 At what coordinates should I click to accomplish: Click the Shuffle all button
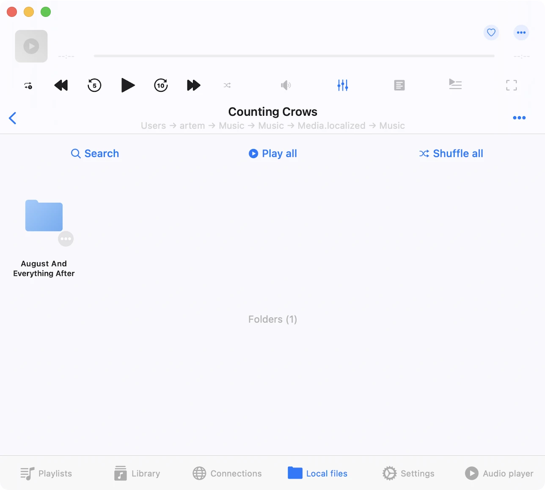tap(451, 153)
